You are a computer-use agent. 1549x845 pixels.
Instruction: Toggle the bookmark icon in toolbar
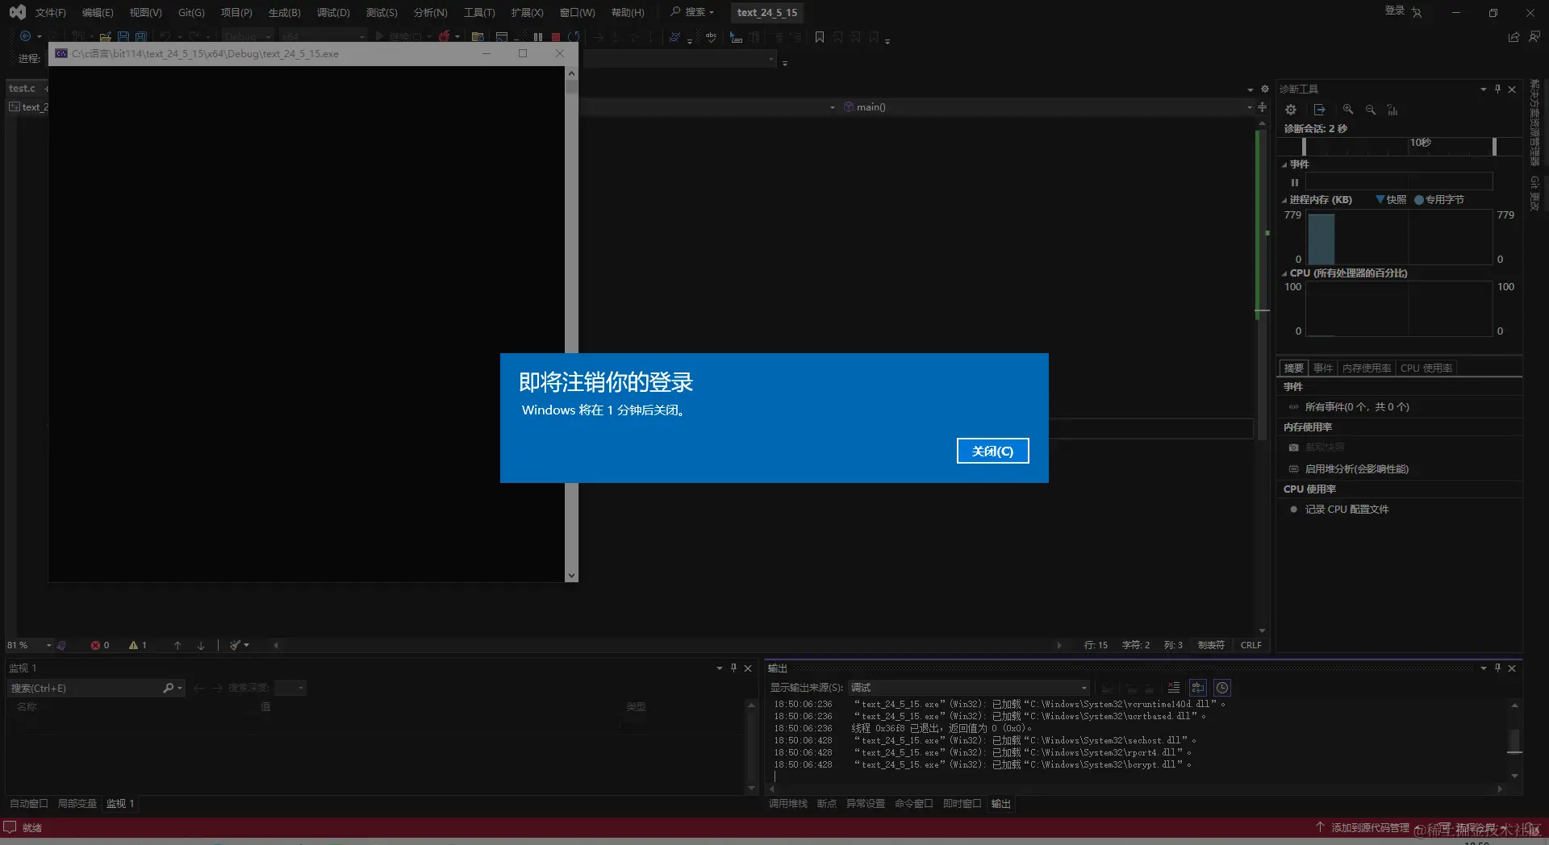820,37
